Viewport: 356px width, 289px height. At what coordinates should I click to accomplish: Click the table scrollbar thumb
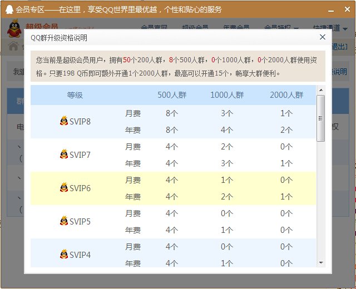(320, 118)
